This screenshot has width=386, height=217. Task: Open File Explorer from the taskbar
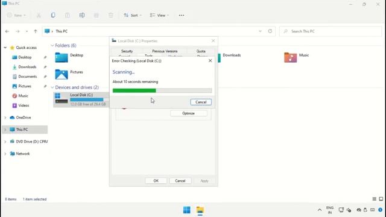coord(200,210)
